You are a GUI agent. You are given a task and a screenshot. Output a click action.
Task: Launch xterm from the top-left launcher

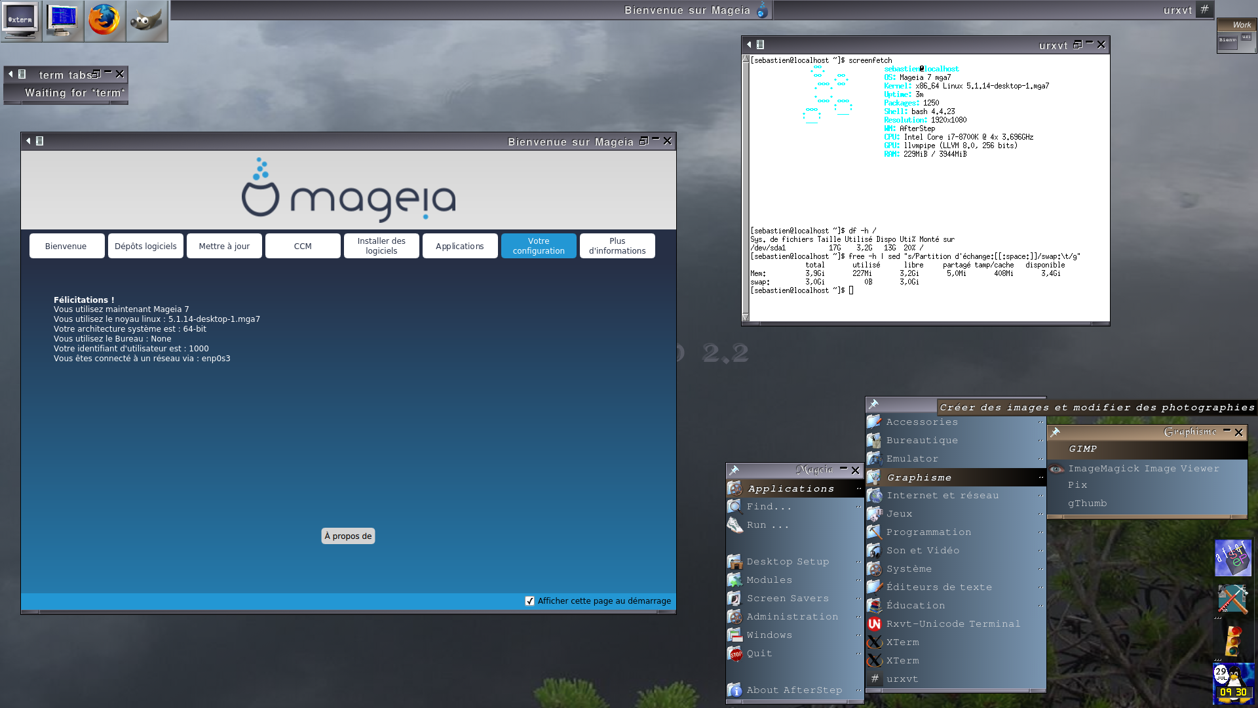pyautogui.click(x=21, y=21)
